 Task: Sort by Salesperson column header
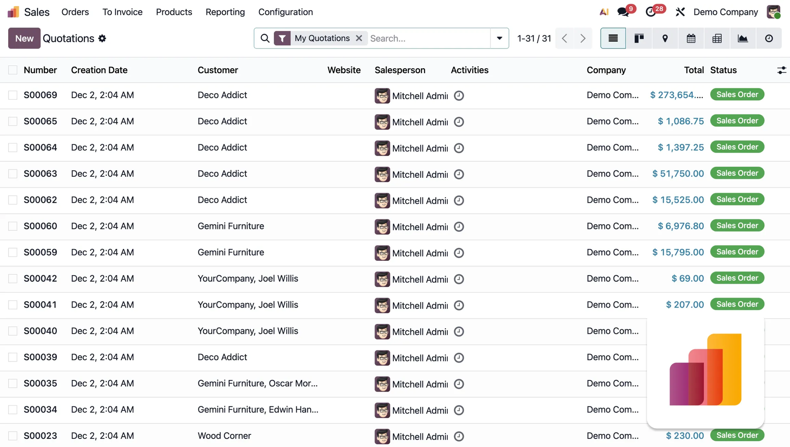click(400, 70)
